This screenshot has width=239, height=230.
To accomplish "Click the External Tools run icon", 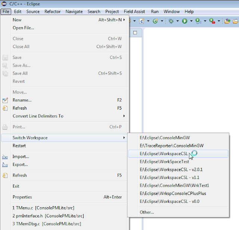I will click(212, 21).
